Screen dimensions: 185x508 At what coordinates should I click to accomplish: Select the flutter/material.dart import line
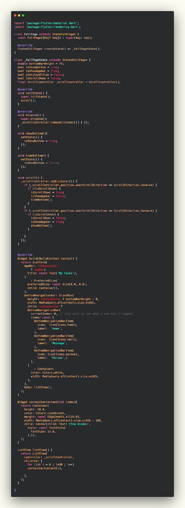(47, 23)
